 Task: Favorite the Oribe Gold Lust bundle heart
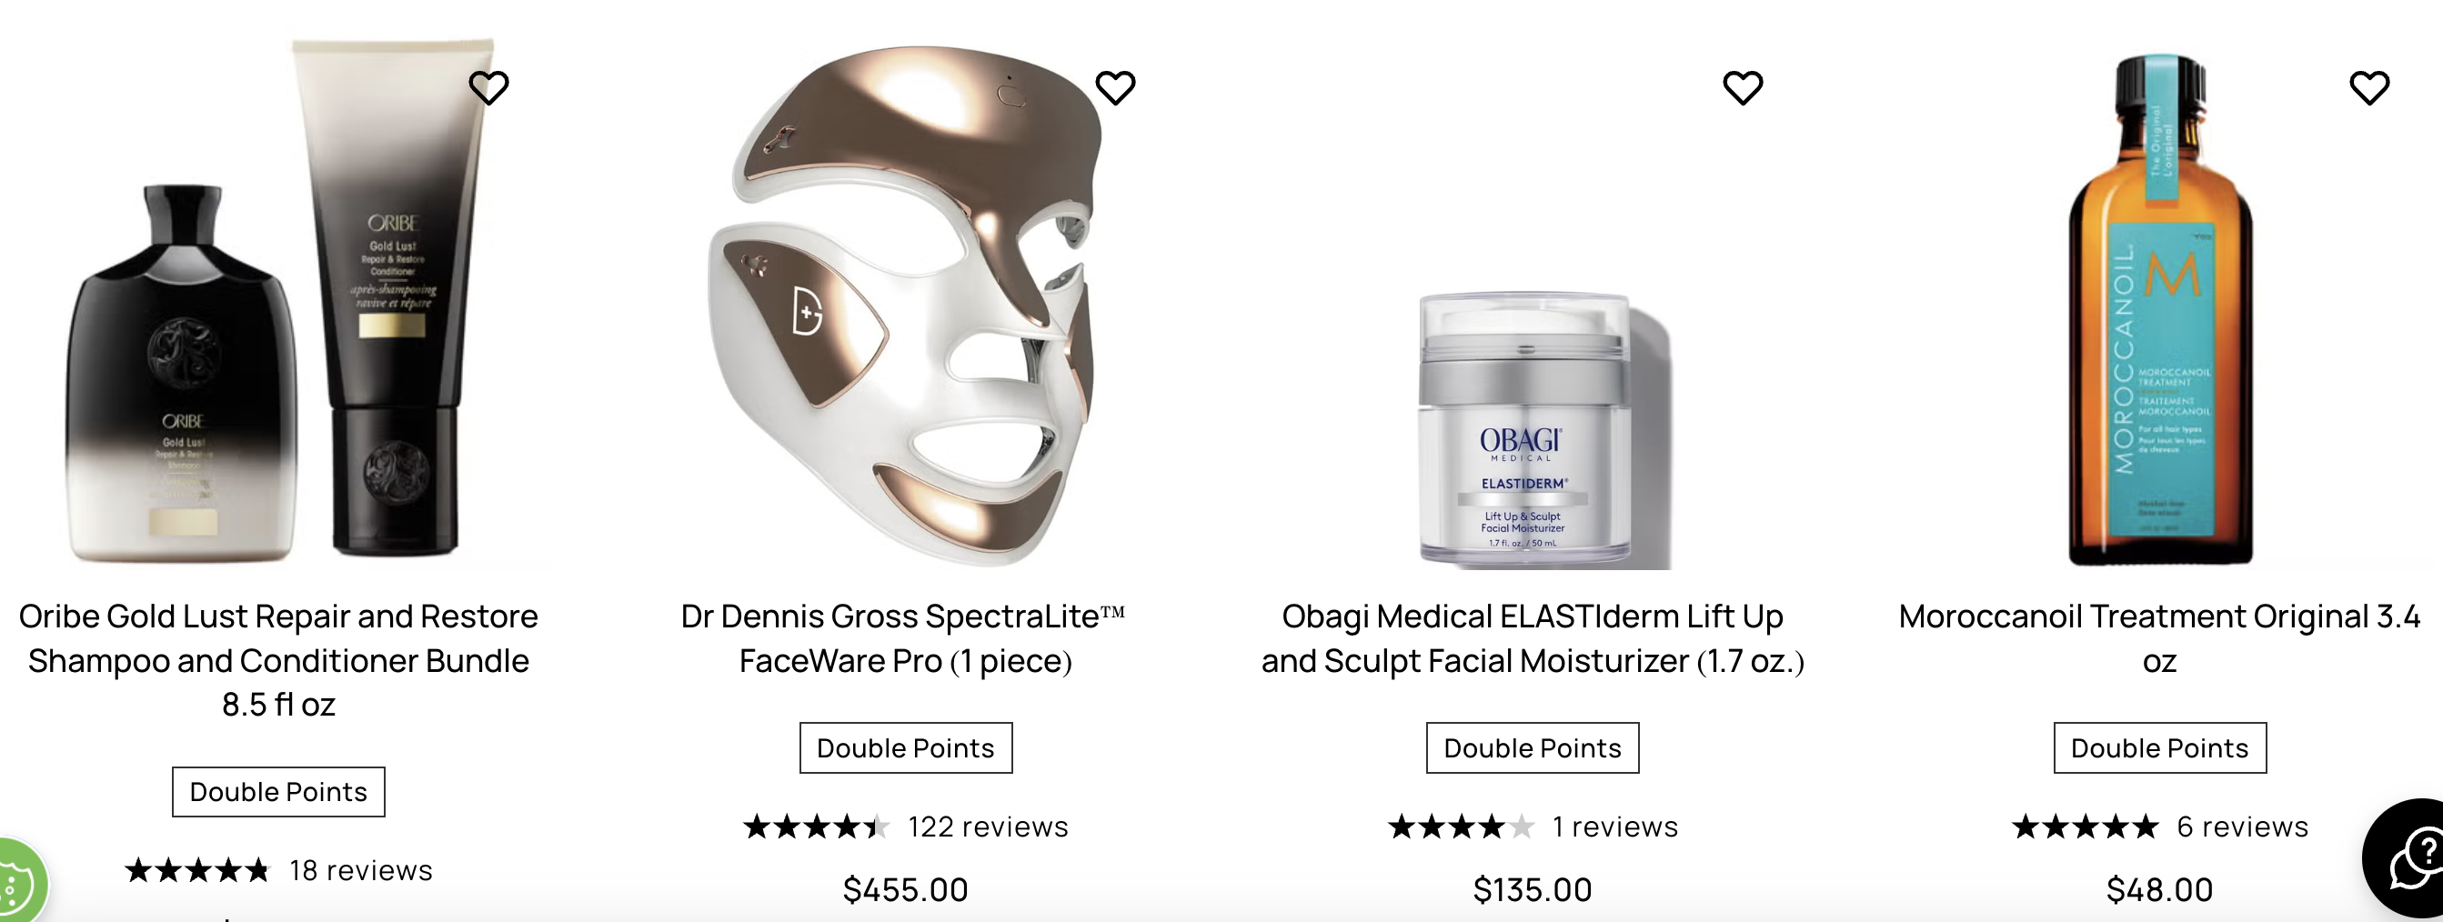click(488, 88)
